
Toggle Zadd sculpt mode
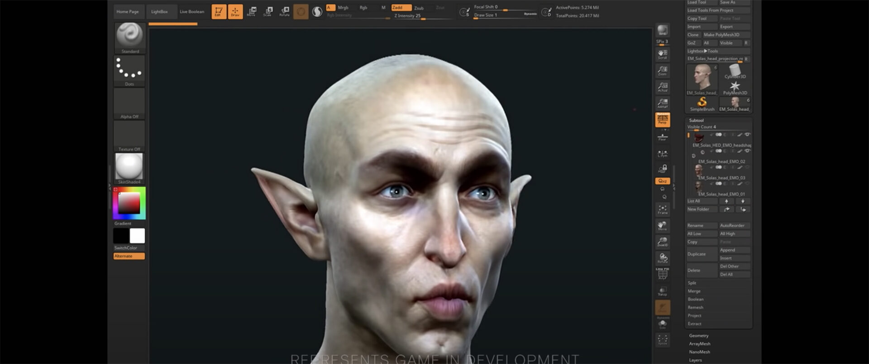pyautogui.click(x=400, y=8)
